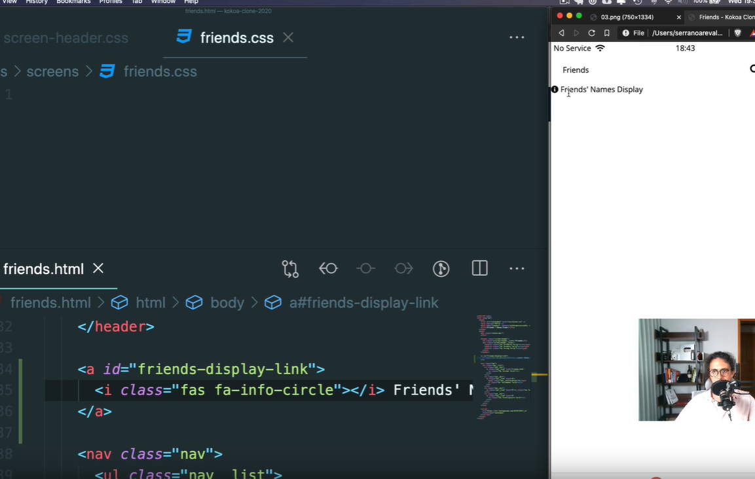Viewport: 755px width, 479px height.
Task: Close the friends.html tab
Action: click(x=98, y=268)
